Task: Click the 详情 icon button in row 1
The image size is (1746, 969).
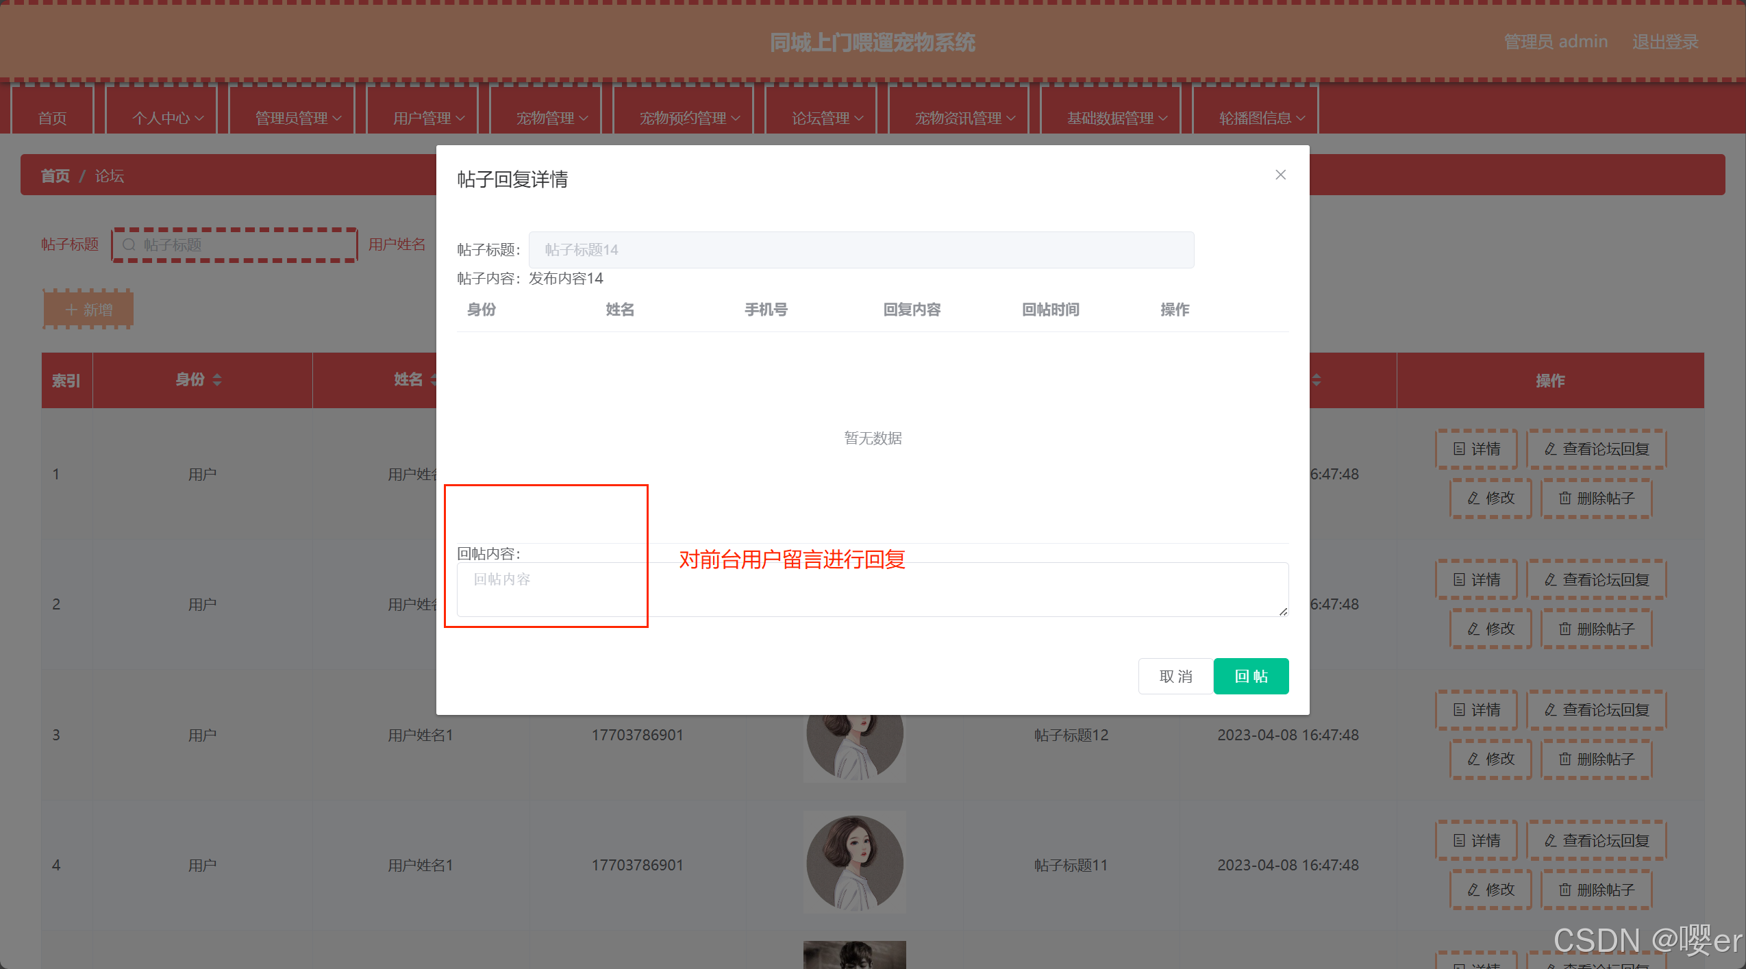Action: (x=1459, y=449)
